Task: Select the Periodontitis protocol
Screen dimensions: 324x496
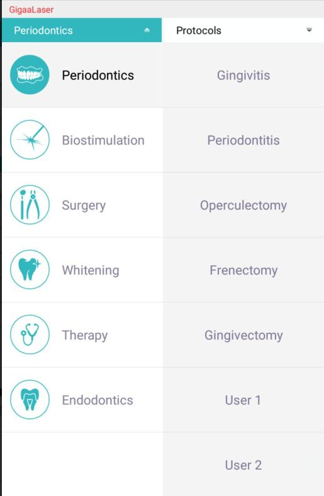Action: (x=243, y=140)
